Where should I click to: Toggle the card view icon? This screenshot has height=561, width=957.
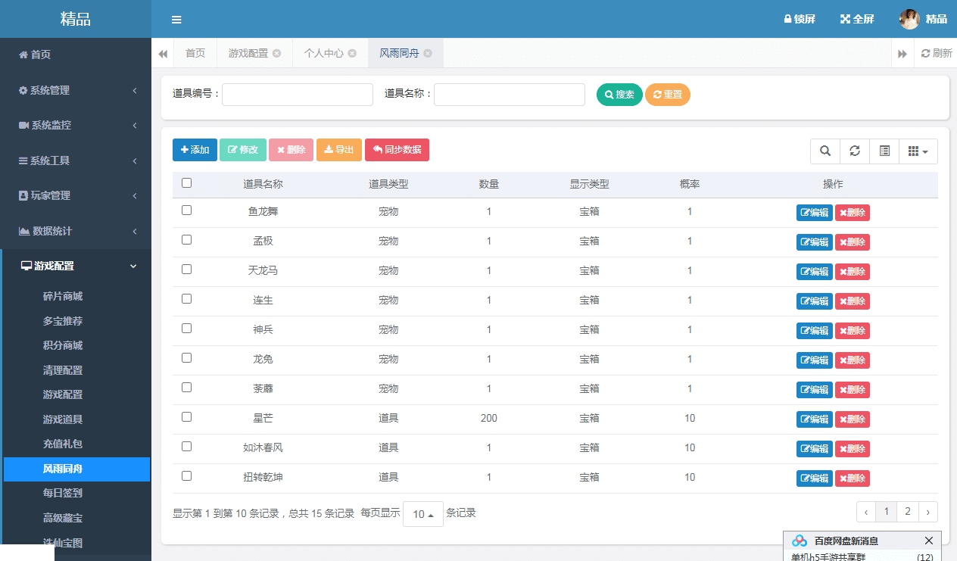884,151
